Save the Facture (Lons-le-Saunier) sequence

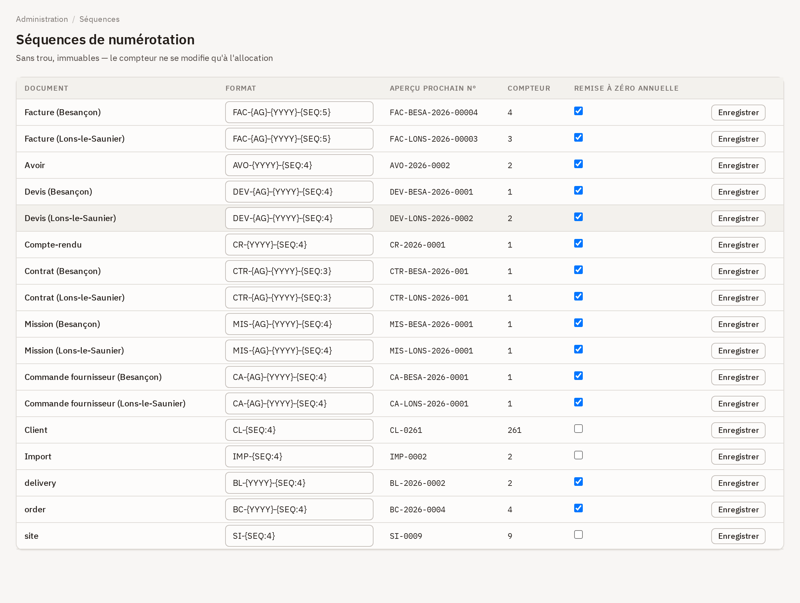(738, 139)
